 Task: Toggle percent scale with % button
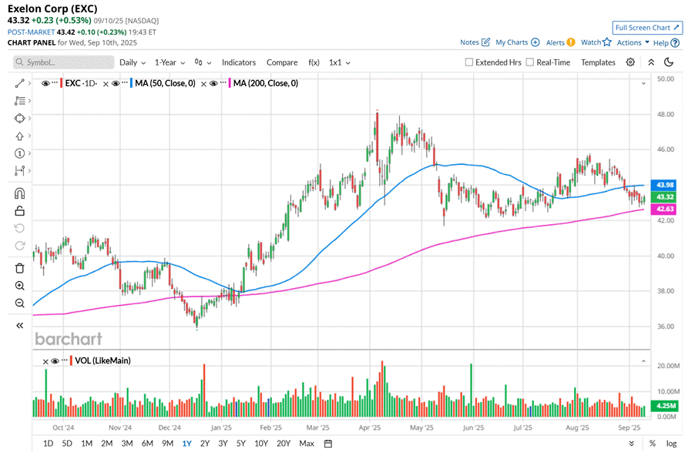tap(653, 444)
